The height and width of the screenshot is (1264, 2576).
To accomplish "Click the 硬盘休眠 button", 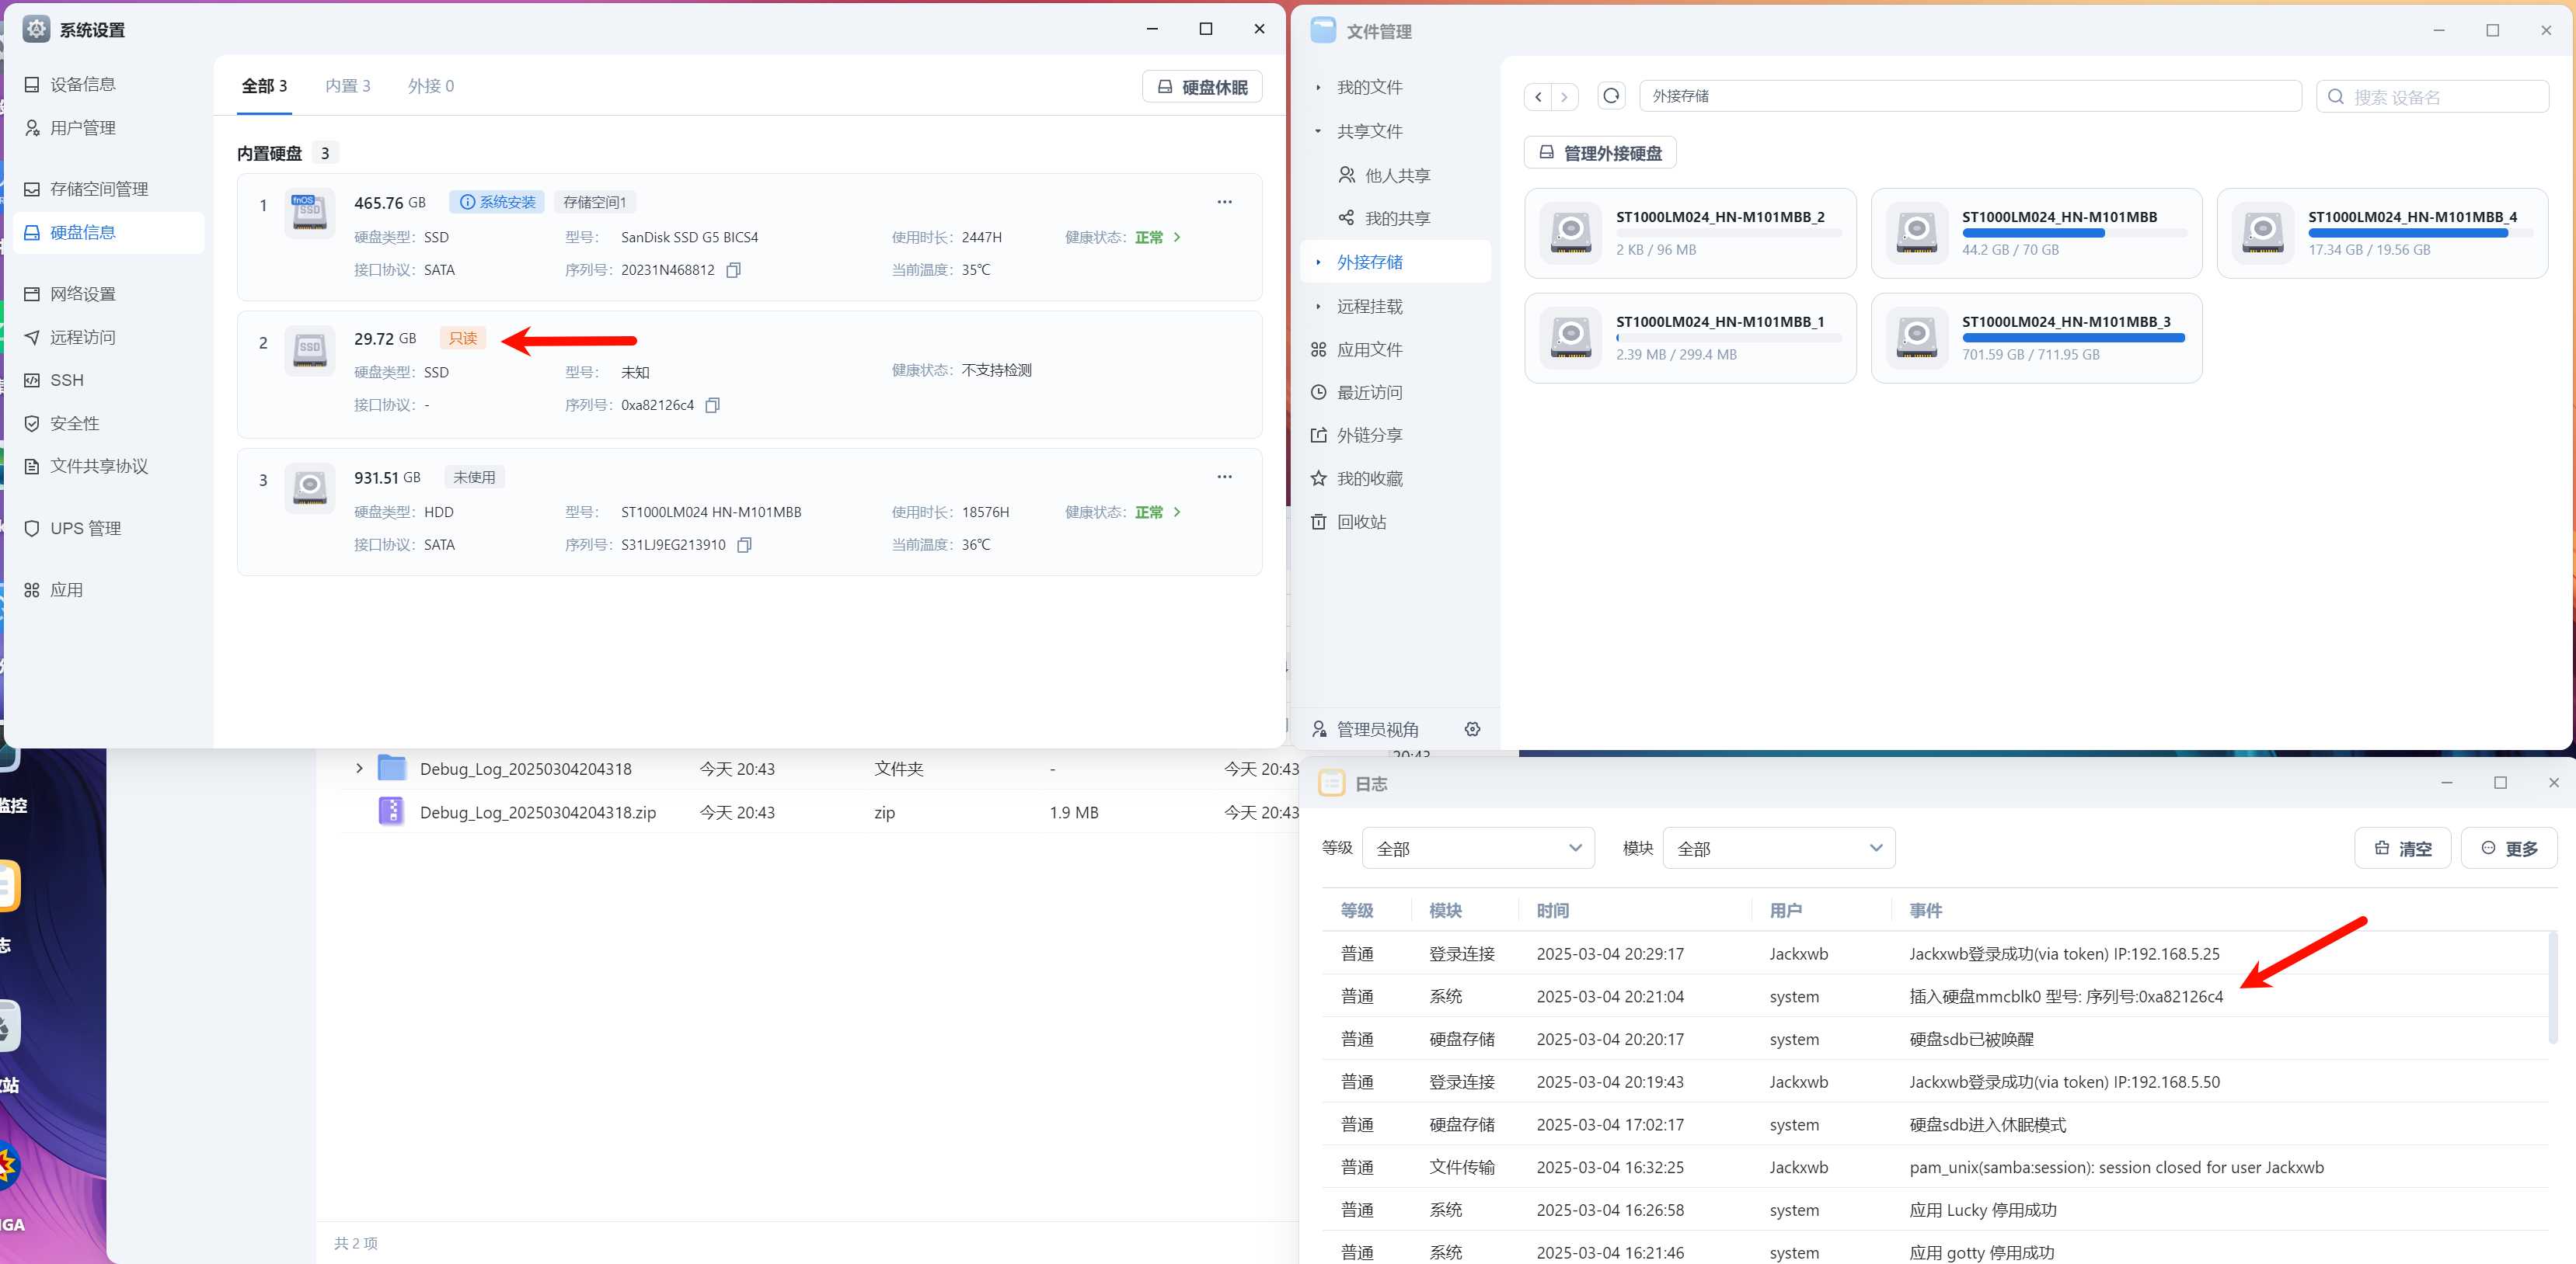I will pyautogui.click(x=1202, y=87).
